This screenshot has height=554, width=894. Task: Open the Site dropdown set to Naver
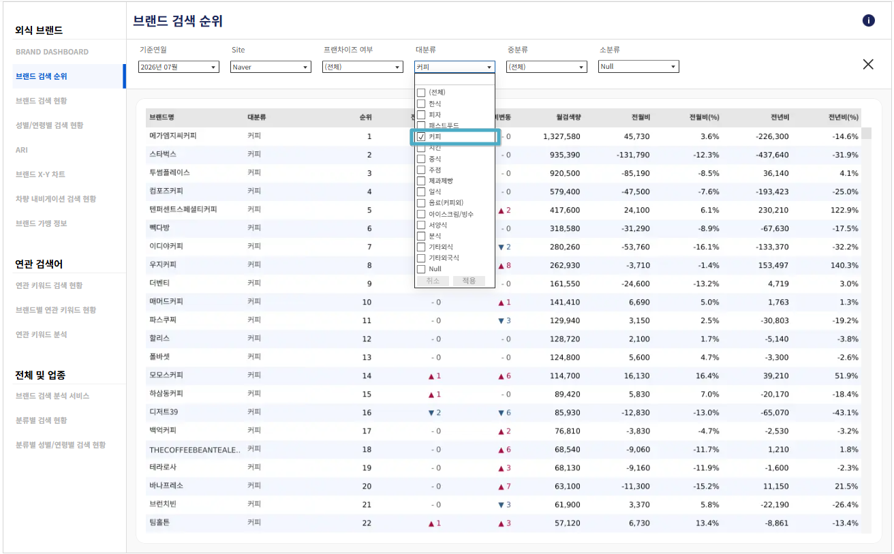[271, 67]
